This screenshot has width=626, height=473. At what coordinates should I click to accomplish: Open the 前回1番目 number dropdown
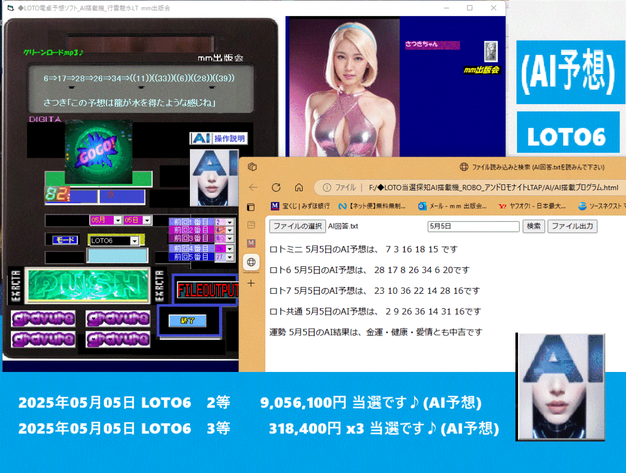click(x=230, y=222)
